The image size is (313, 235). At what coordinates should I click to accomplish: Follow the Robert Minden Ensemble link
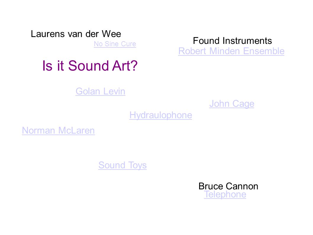pos(231,51)
